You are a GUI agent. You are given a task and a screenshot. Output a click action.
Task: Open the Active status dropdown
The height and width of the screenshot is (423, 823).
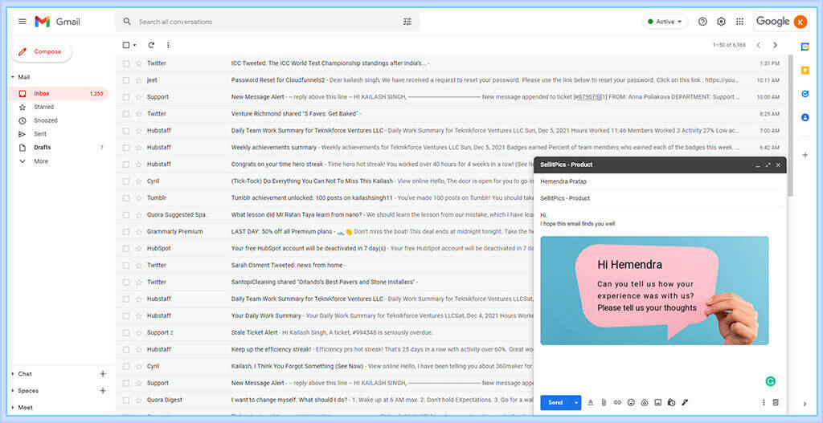pos(665,22)
